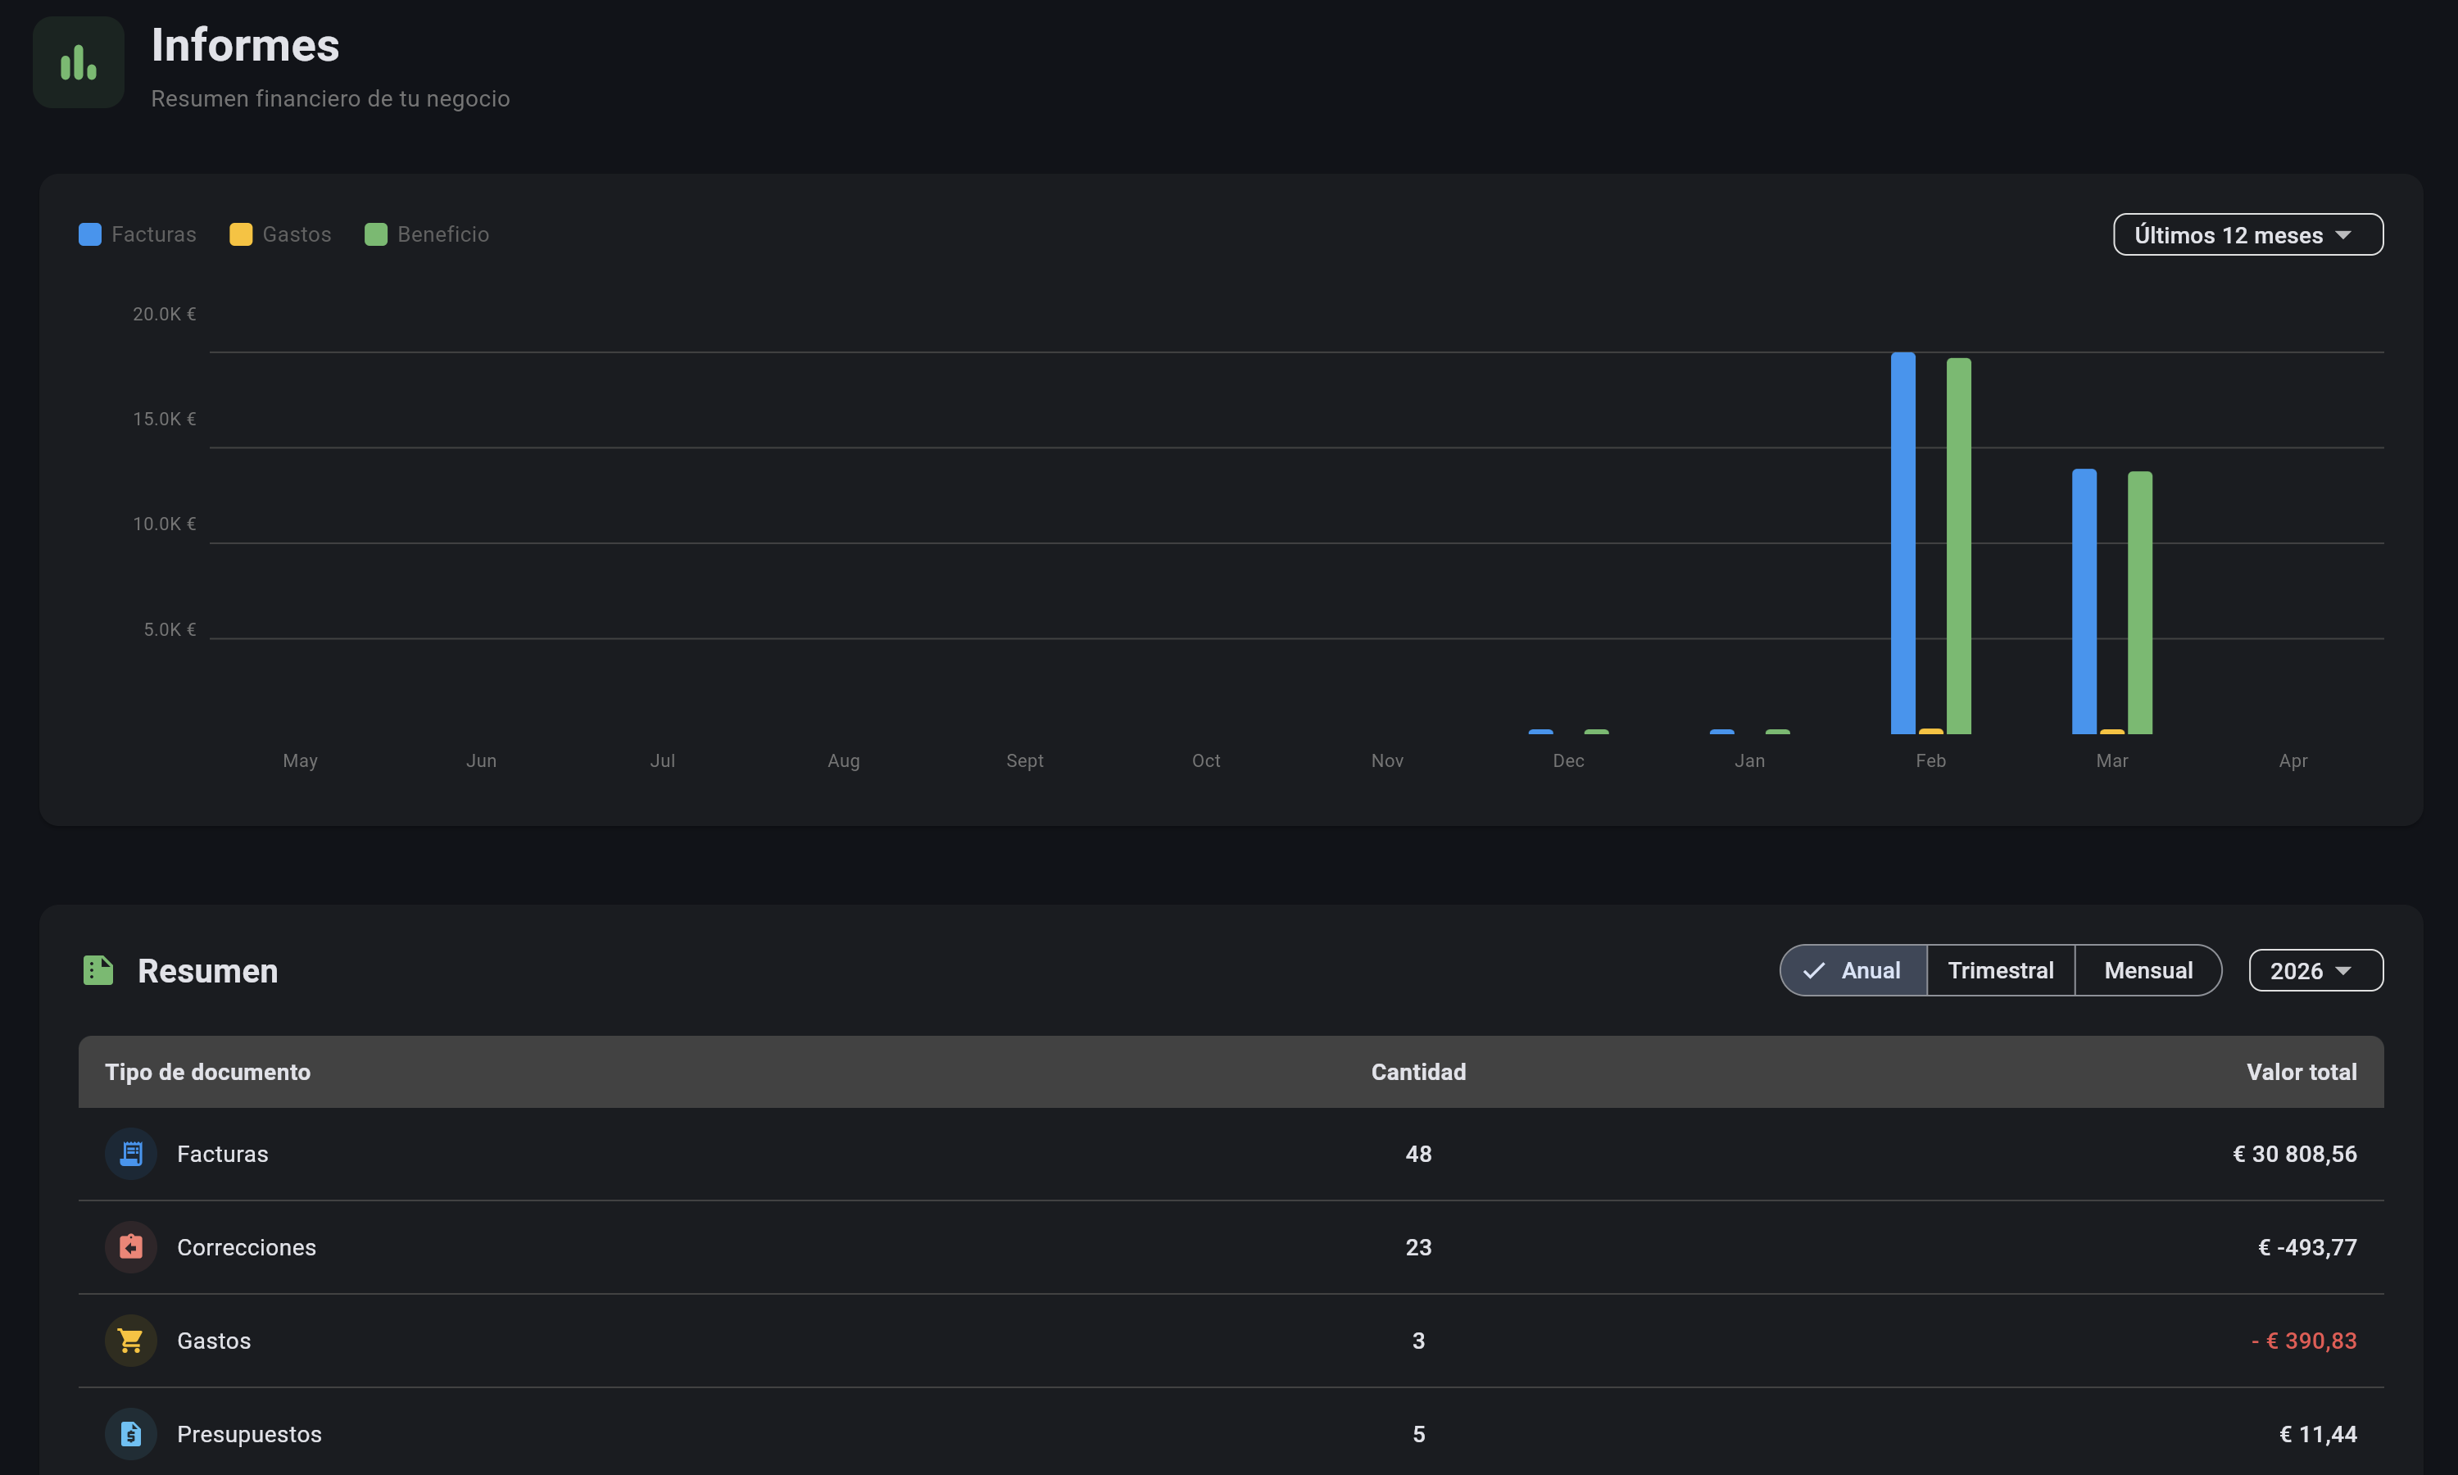Image resolution: width=2458 pixels, height=1475 pixels.
Task: Switch to the Trimestral view
Action: click(2000, 971)
